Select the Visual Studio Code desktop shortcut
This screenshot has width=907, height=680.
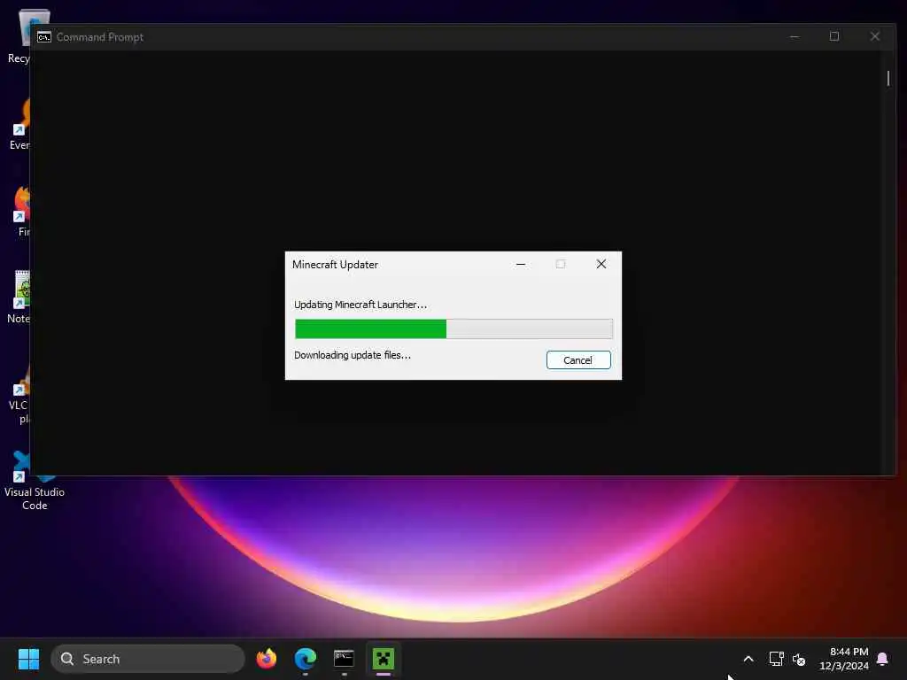point(35,481)
